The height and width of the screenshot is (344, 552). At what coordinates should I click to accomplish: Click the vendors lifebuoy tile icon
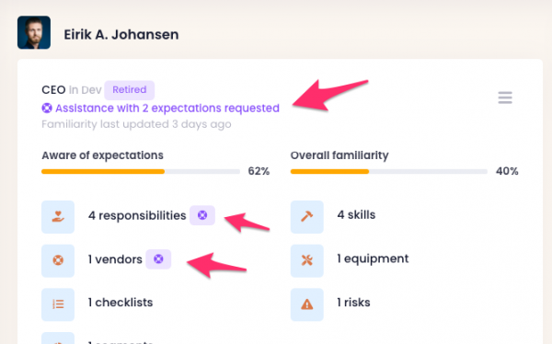(x=58, y=260)
